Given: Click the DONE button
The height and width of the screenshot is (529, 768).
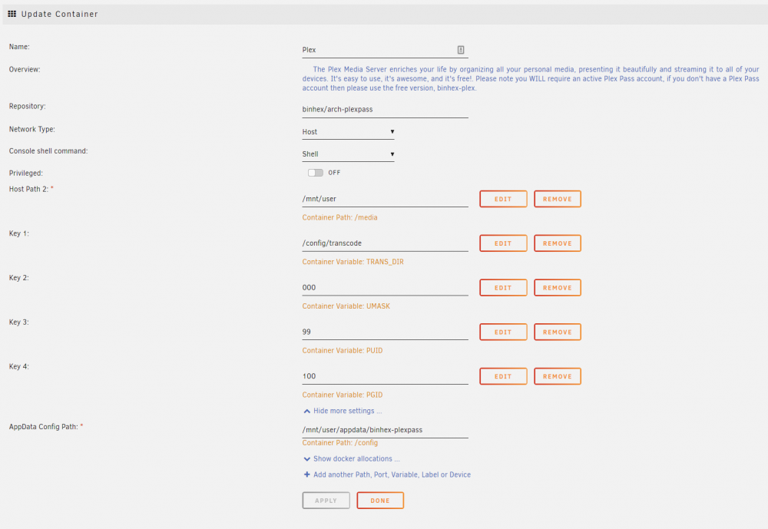Looking at the screenshot, I should [x=380, y=501].
